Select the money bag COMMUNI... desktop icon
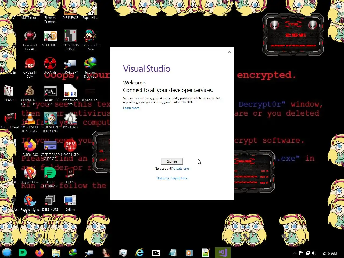This screenshot has width=344, height=258. 30,95
